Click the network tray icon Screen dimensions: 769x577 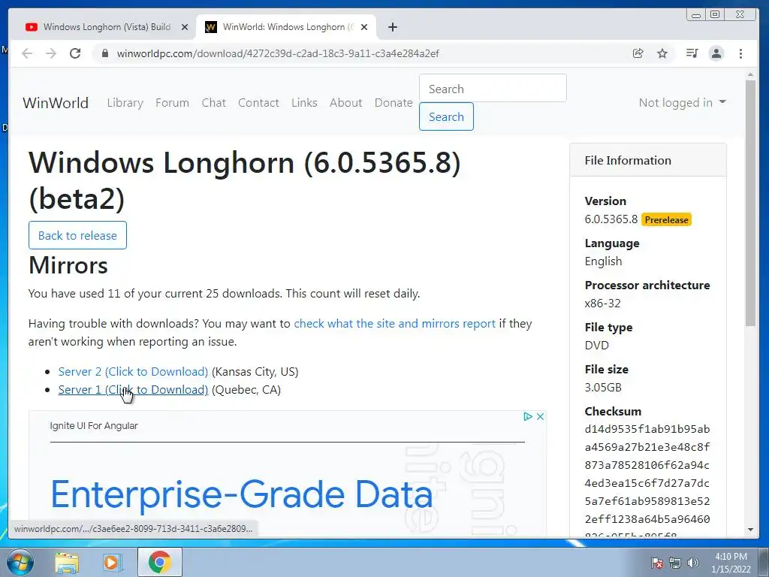675,563
